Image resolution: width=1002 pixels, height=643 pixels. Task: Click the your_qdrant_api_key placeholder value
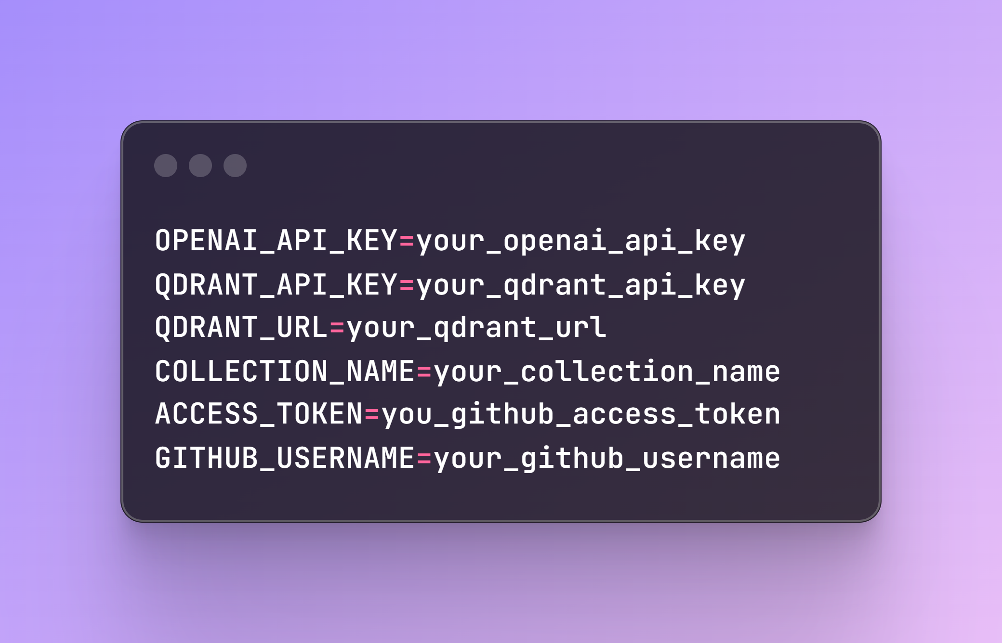[x=581, y=286]
